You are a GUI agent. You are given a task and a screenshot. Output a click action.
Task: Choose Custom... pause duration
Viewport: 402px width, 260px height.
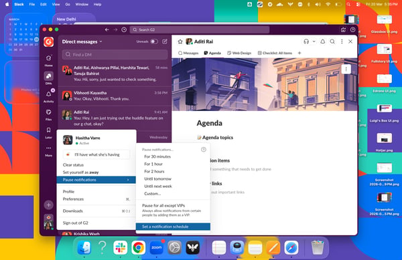(x=153, y=194)
